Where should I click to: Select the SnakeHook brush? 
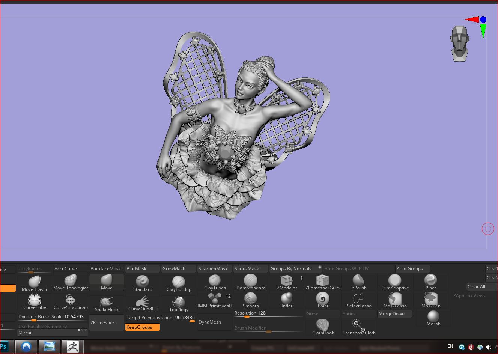pos(107,304)
